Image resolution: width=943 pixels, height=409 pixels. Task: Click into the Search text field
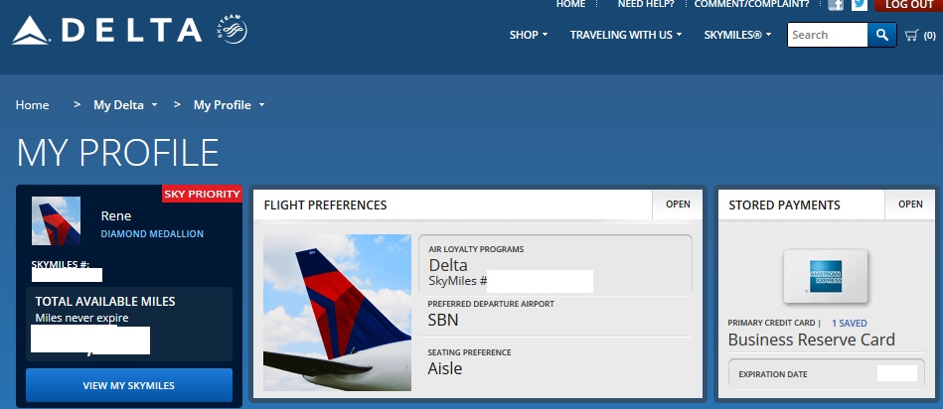click(x=827, y=35)
